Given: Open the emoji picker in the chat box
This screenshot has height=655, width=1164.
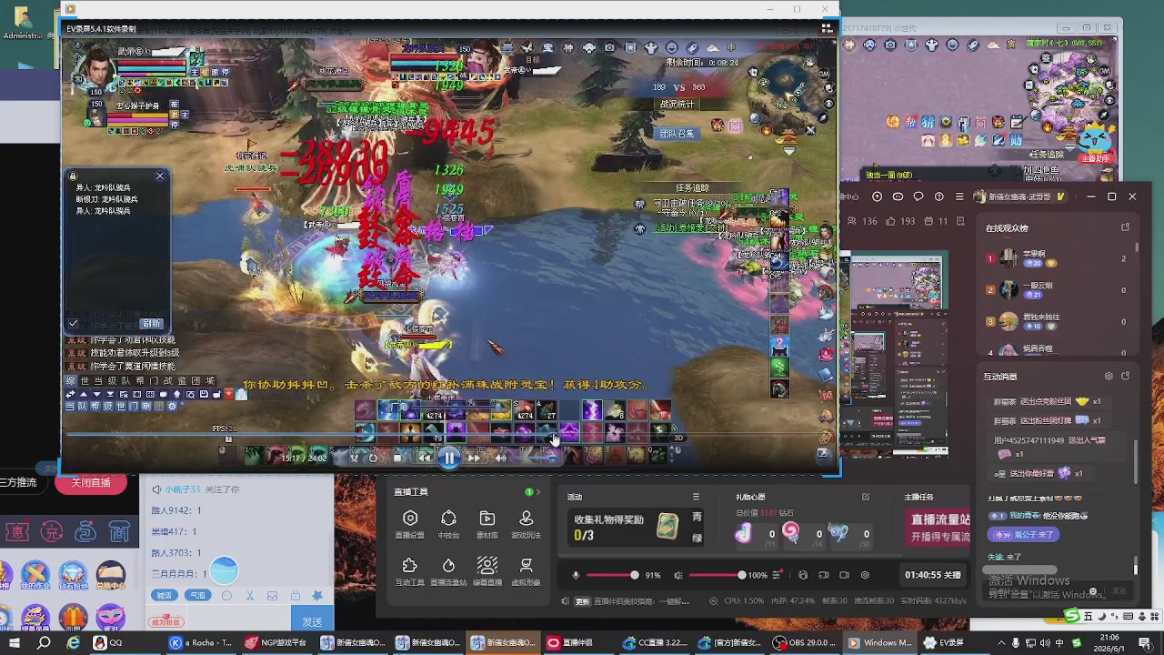Looking at the screenshot, I should 227,596.
